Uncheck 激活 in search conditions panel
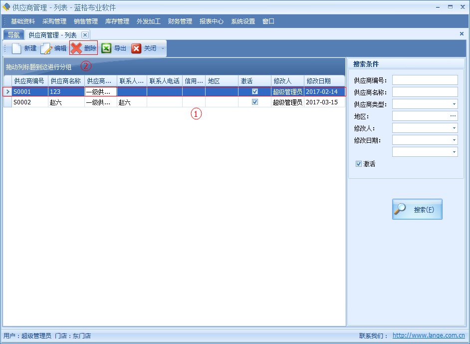 point(359,164)
